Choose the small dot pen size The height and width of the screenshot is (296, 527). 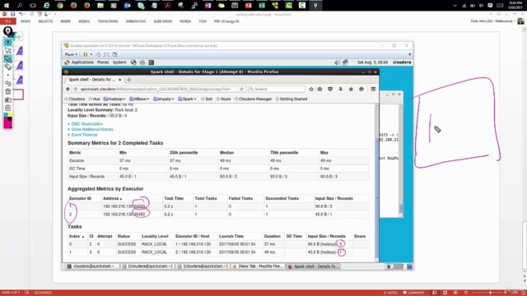(x=8, y=75)
